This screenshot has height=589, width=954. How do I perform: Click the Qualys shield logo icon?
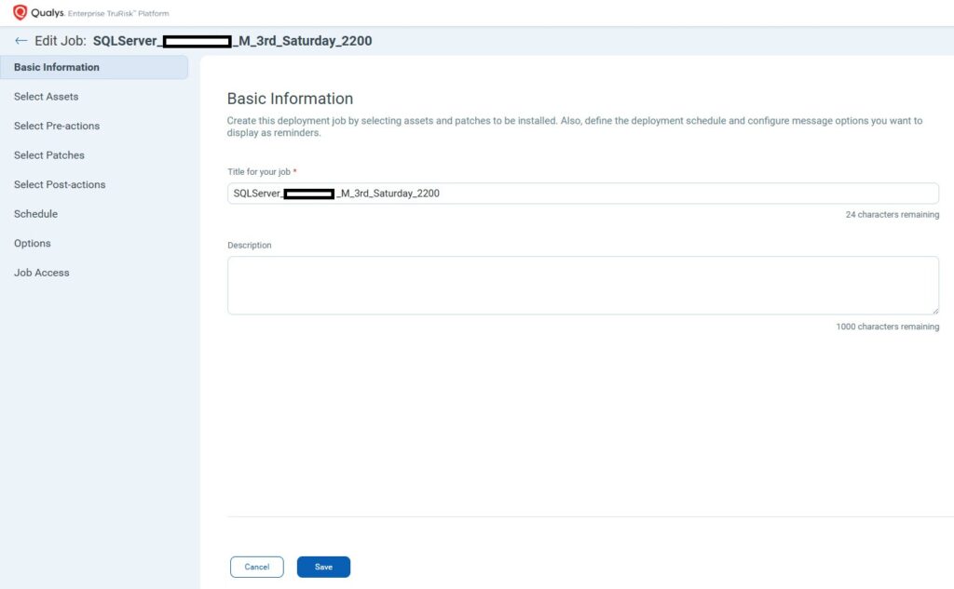(20, 13)
